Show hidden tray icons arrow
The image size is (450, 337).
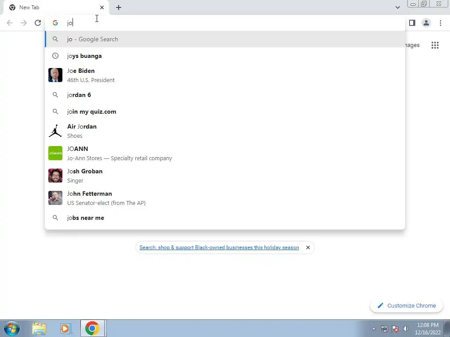click(374, 329)
